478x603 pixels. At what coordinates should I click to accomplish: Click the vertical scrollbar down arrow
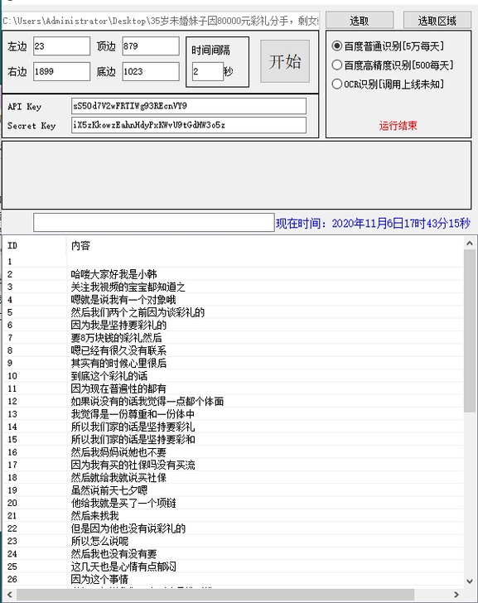470,581
